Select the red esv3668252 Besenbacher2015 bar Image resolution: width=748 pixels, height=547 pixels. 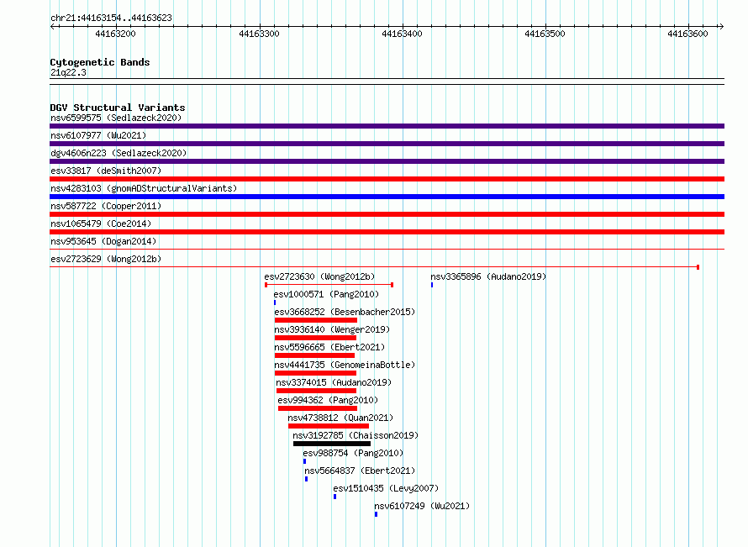pyautogui.click(x=316, y=320)
